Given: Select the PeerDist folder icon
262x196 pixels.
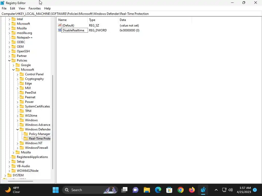Looking at the screenshot, I should tap(22, 92).
